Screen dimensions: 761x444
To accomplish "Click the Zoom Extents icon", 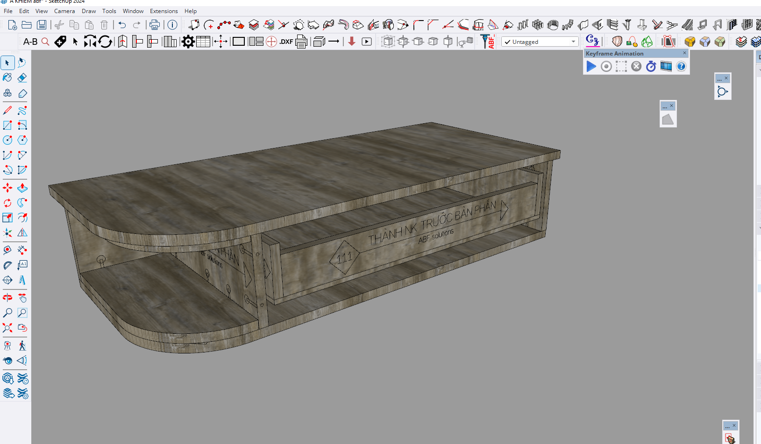I will tap(7, 328).
